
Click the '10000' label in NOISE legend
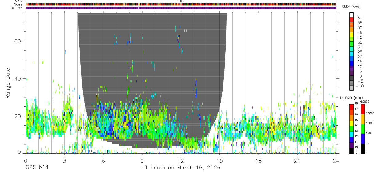pyautogui.click(x=371, y=113)
